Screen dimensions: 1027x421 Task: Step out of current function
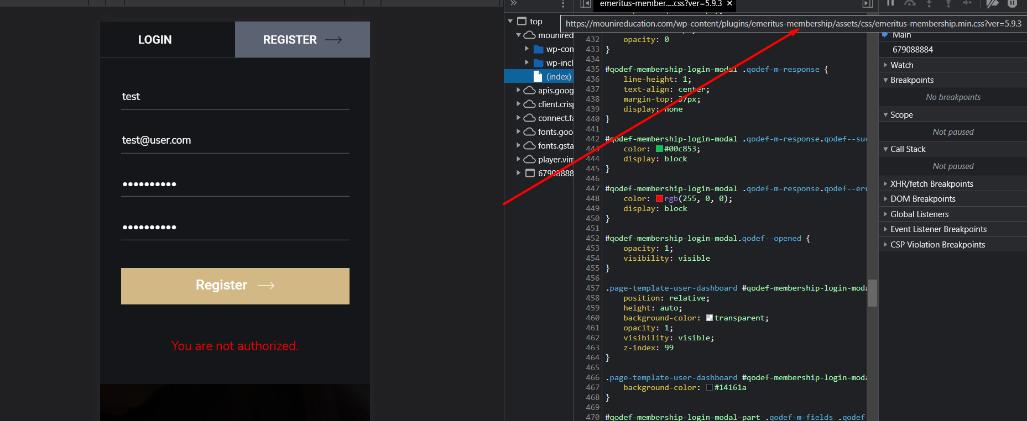pyautogui.click(x=948, y=3)
